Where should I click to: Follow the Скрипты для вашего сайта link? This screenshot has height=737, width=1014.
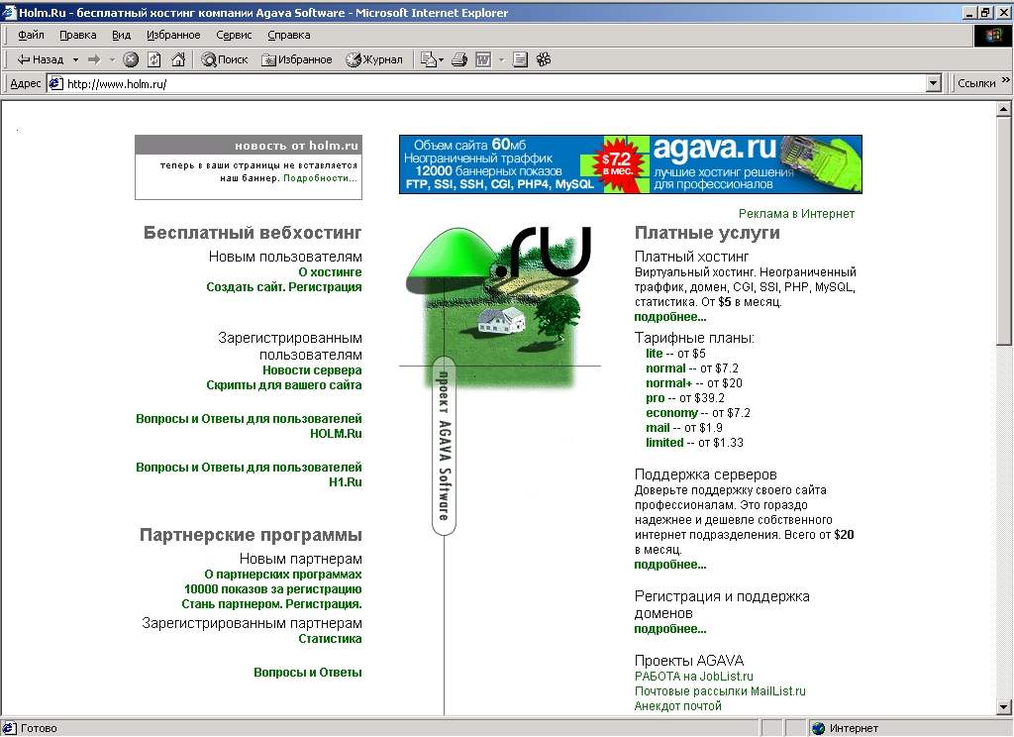(284, 385)
